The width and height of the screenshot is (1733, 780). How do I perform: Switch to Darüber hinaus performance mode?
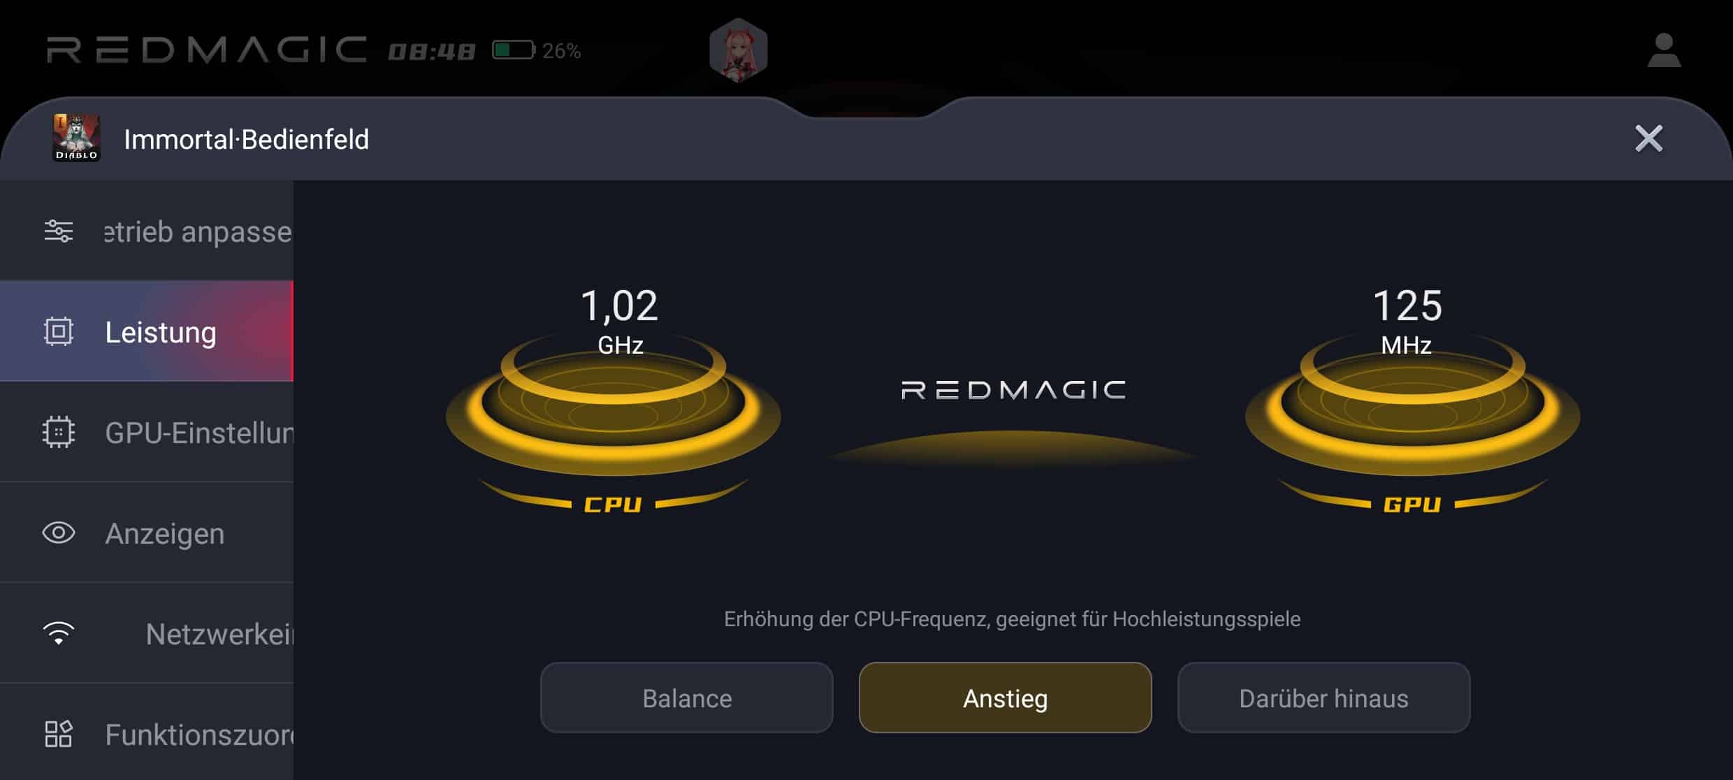tap(1324, 698)
